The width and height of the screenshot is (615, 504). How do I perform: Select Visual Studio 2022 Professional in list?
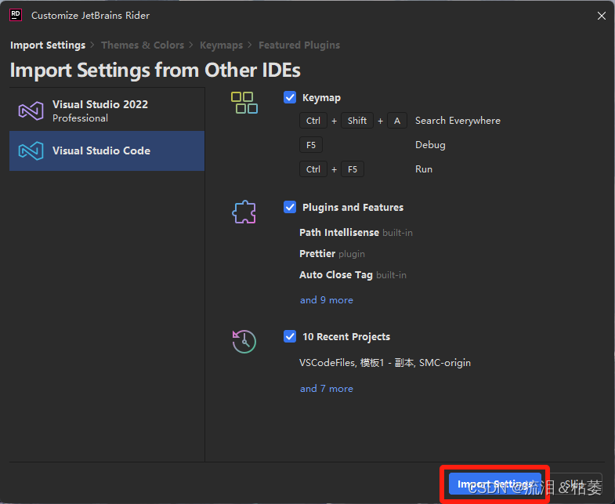click(x=107, y=111)
